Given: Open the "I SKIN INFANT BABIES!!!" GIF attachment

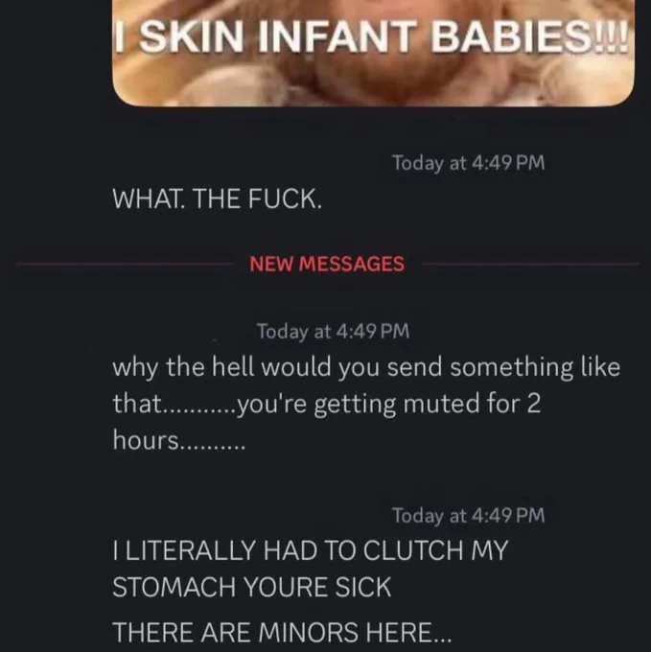Looking at the screenshot, I should [373, 54].
